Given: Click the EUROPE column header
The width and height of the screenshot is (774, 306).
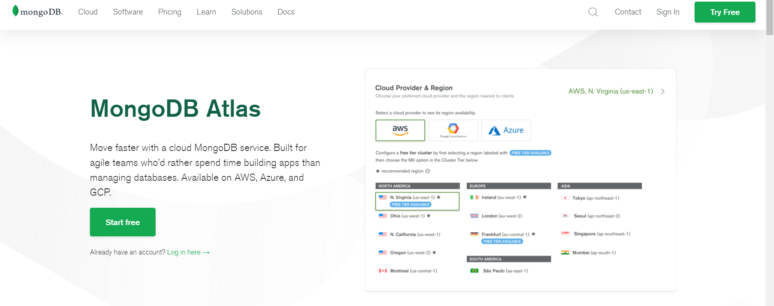Looking at the screenshot, I should coord(509,186).
